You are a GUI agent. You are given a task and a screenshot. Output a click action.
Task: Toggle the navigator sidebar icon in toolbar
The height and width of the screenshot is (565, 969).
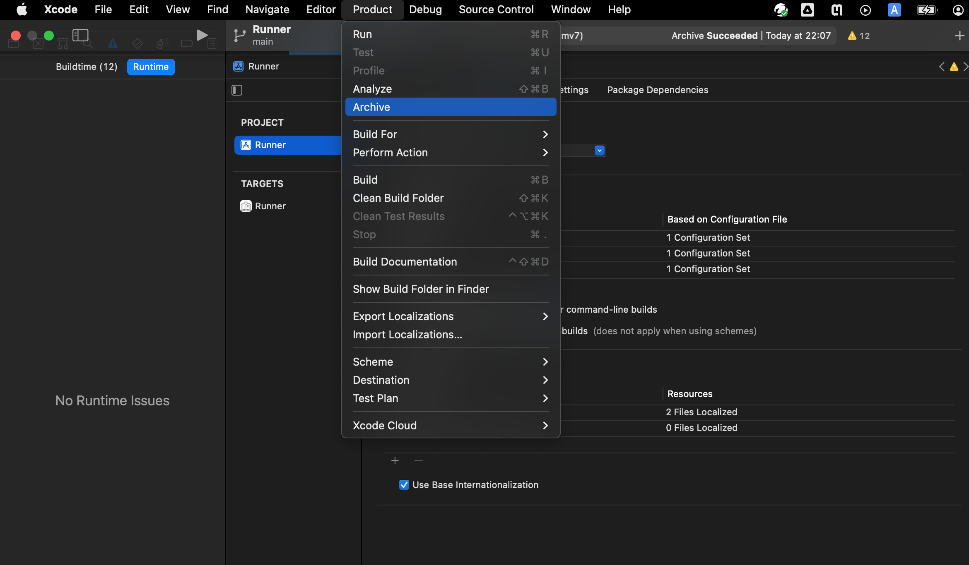pos(80,35)
